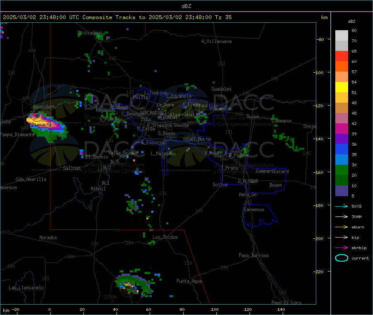Pick the purple 36 dBZ legend swatch
Image resolution: width=373 pixels, height=315 pixels.
click(342, 139)
